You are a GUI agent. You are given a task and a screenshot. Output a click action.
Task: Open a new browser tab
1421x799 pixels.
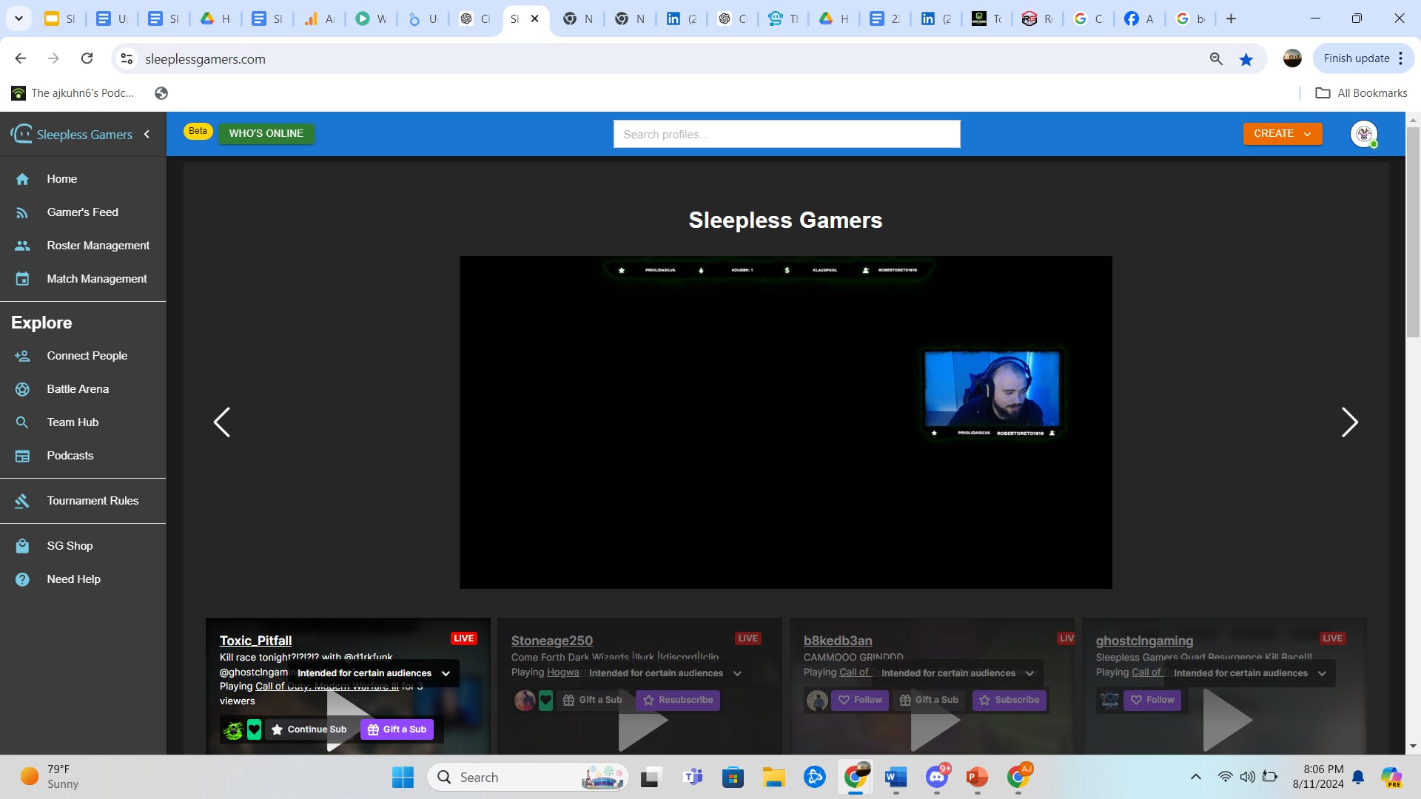(1231, 18)
